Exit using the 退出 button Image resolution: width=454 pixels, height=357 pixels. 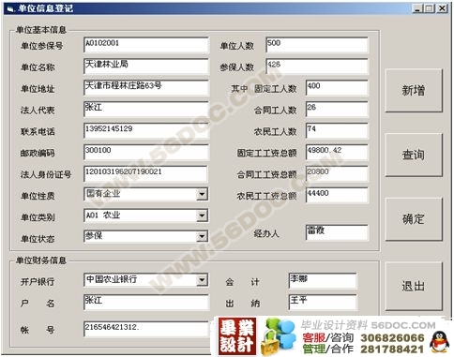(414, 286)
